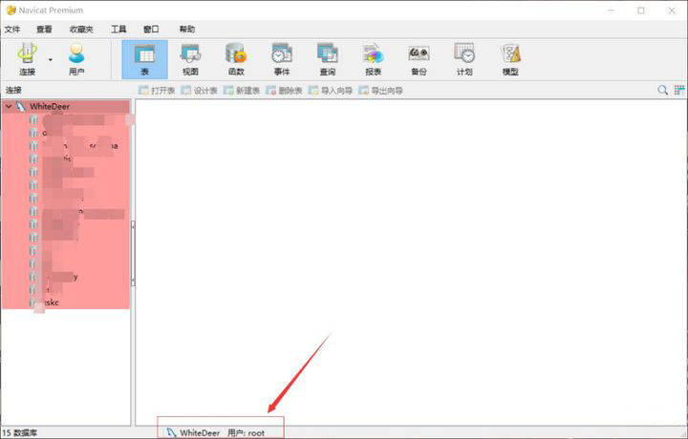688x439 pixels.
Task: Click the 导入向导 button
Action: [x=331, y=91]
